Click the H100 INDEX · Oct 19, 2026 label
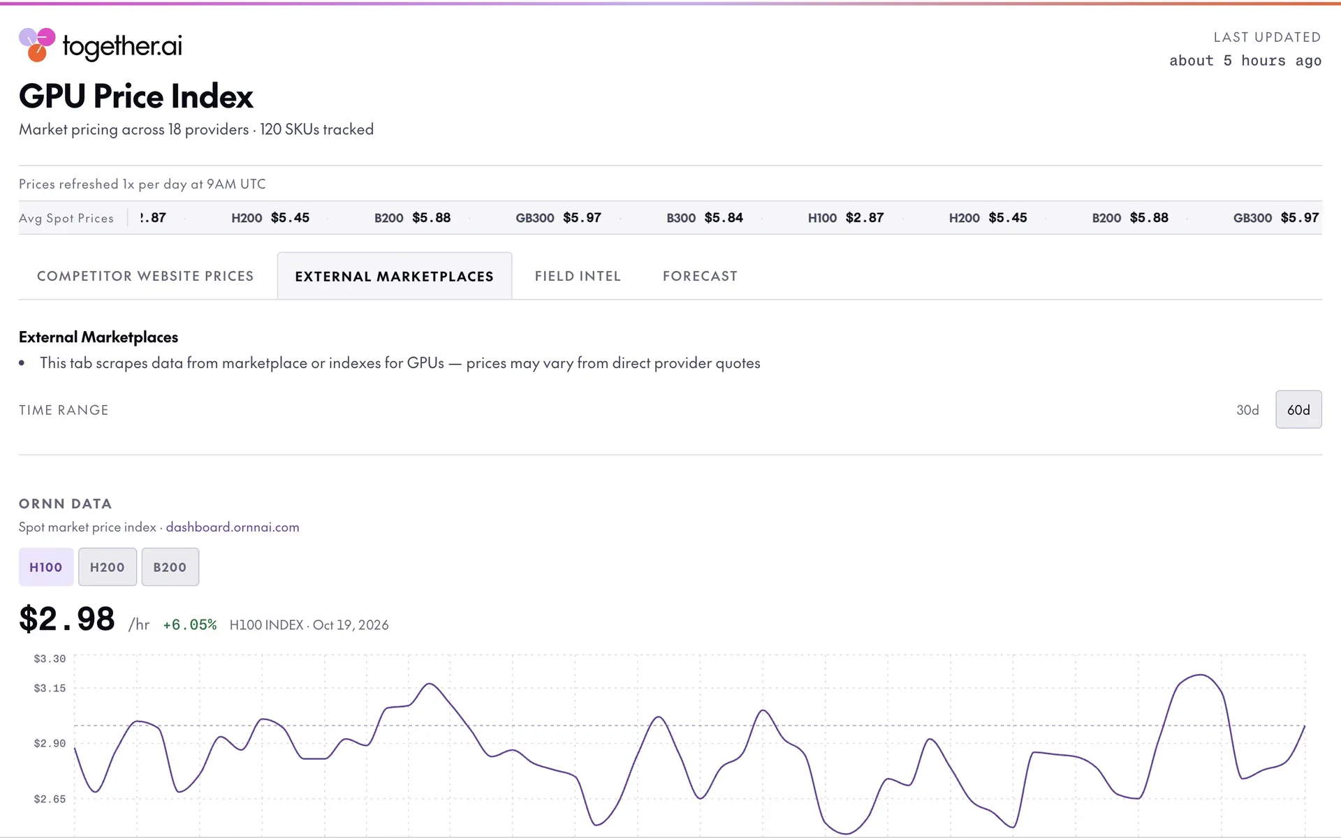This screenshot has height=838, width=1341. pyautogui.click(x=309, y=625)
